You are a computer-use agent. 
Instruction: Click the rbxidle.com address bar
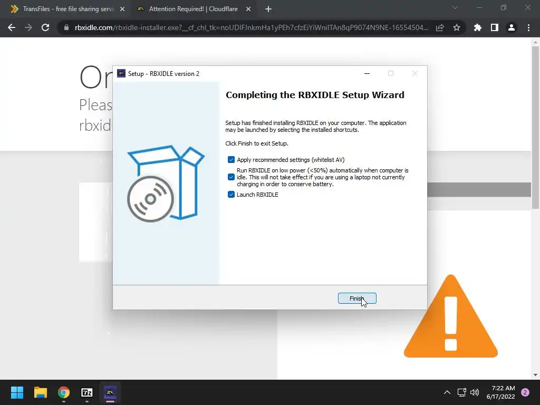pyautogui.click(x=252, y=27)
